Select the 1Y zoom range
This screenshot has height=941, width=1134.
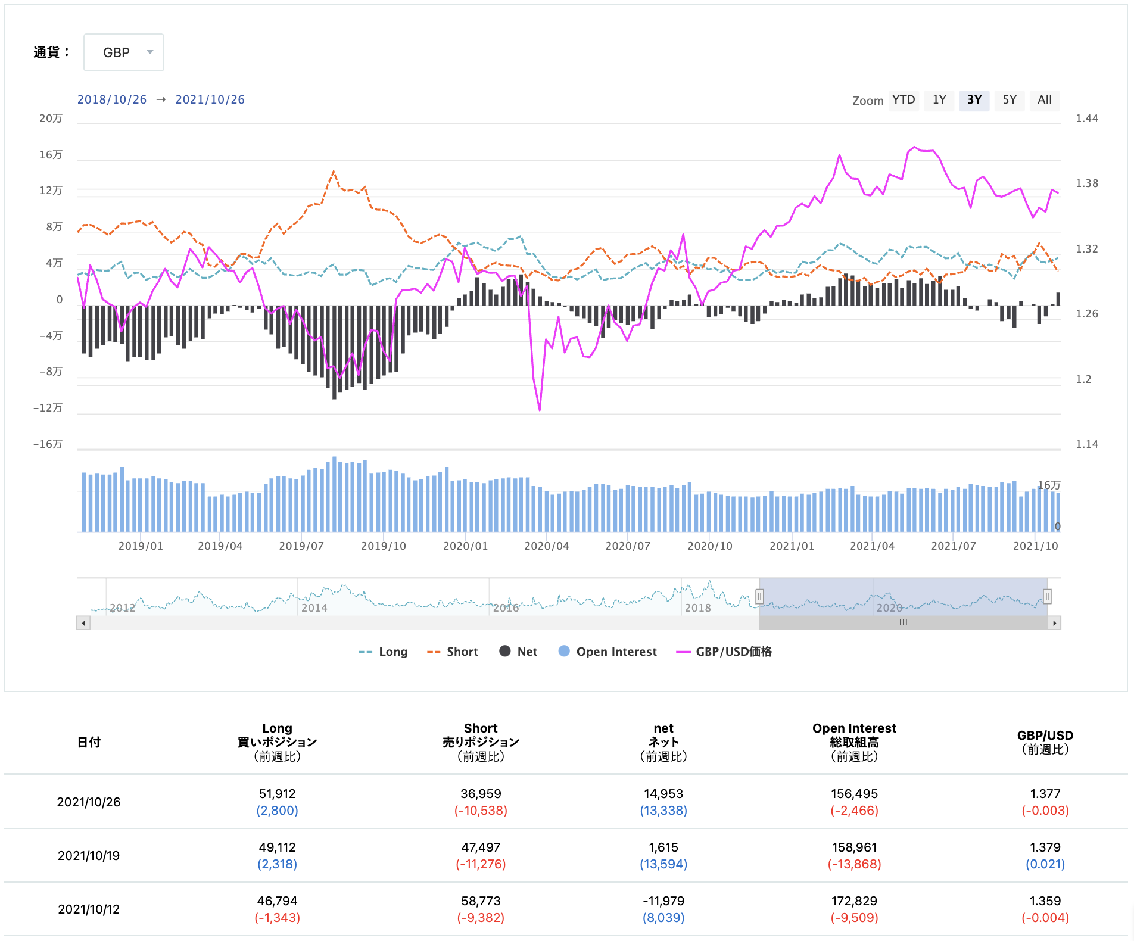939,100
